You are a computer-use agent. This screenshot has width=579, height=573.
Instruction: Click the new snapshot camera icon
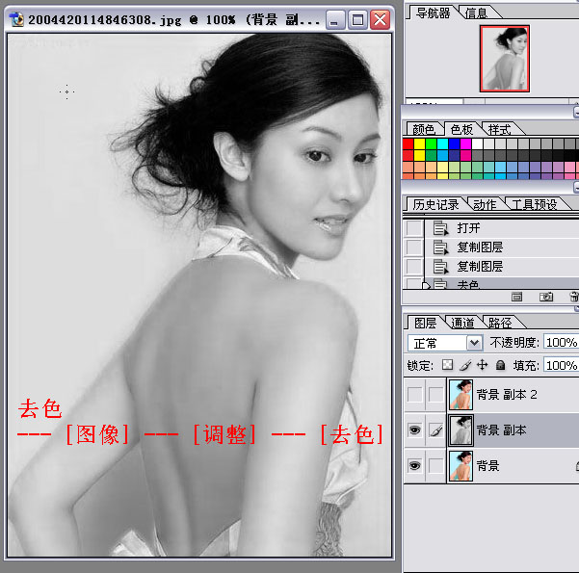(546, 297)
